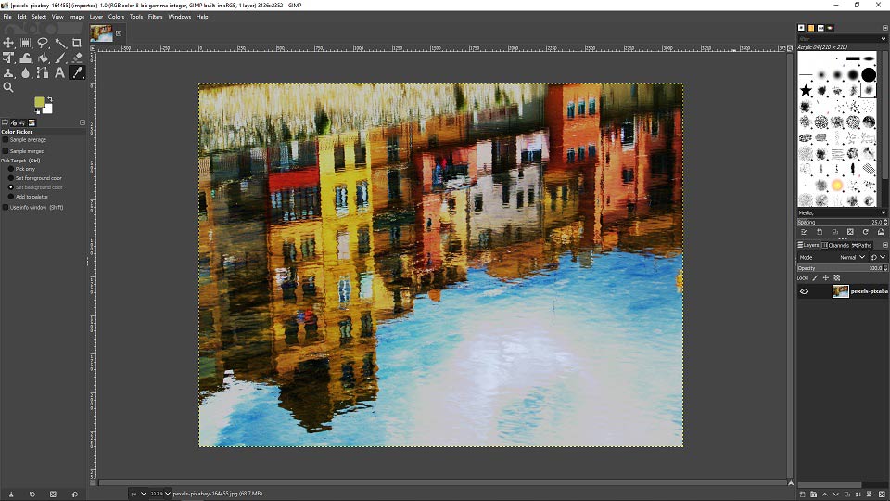This screenshot has width=890, height=501.
Task: Adjust the layer Opacity slider
Action: click(841, 268)
